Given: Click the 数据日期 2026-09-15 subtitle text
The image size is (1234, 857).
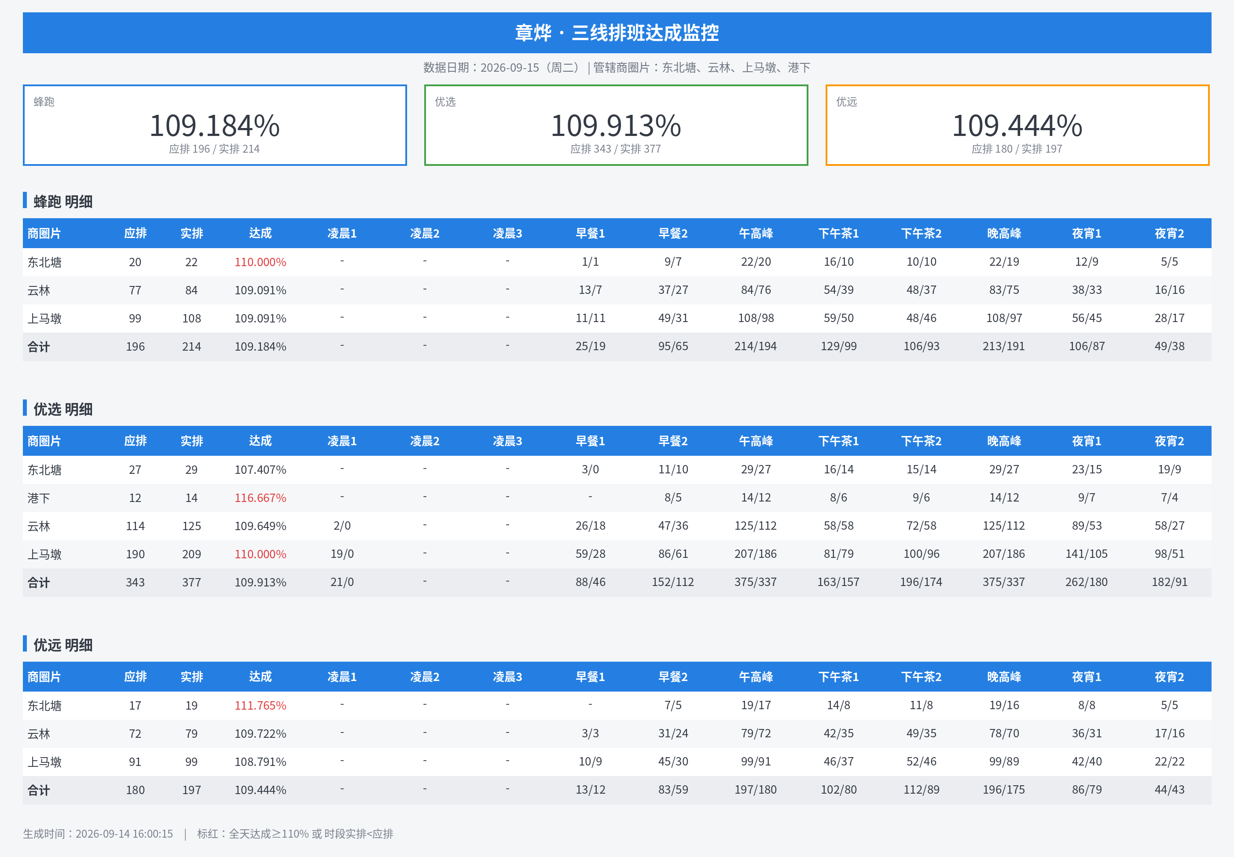Looking at the screenshot, I should [617, 68].
